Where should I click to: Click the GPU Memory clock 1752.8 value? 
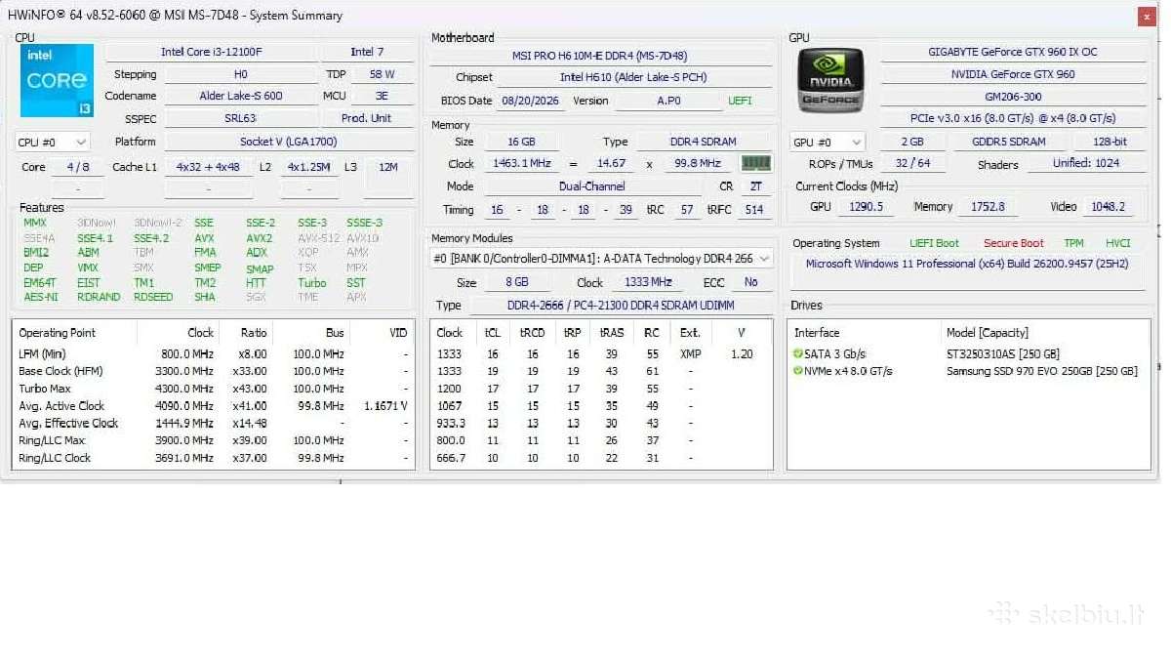pyautogui.click(x=988, y=207)
